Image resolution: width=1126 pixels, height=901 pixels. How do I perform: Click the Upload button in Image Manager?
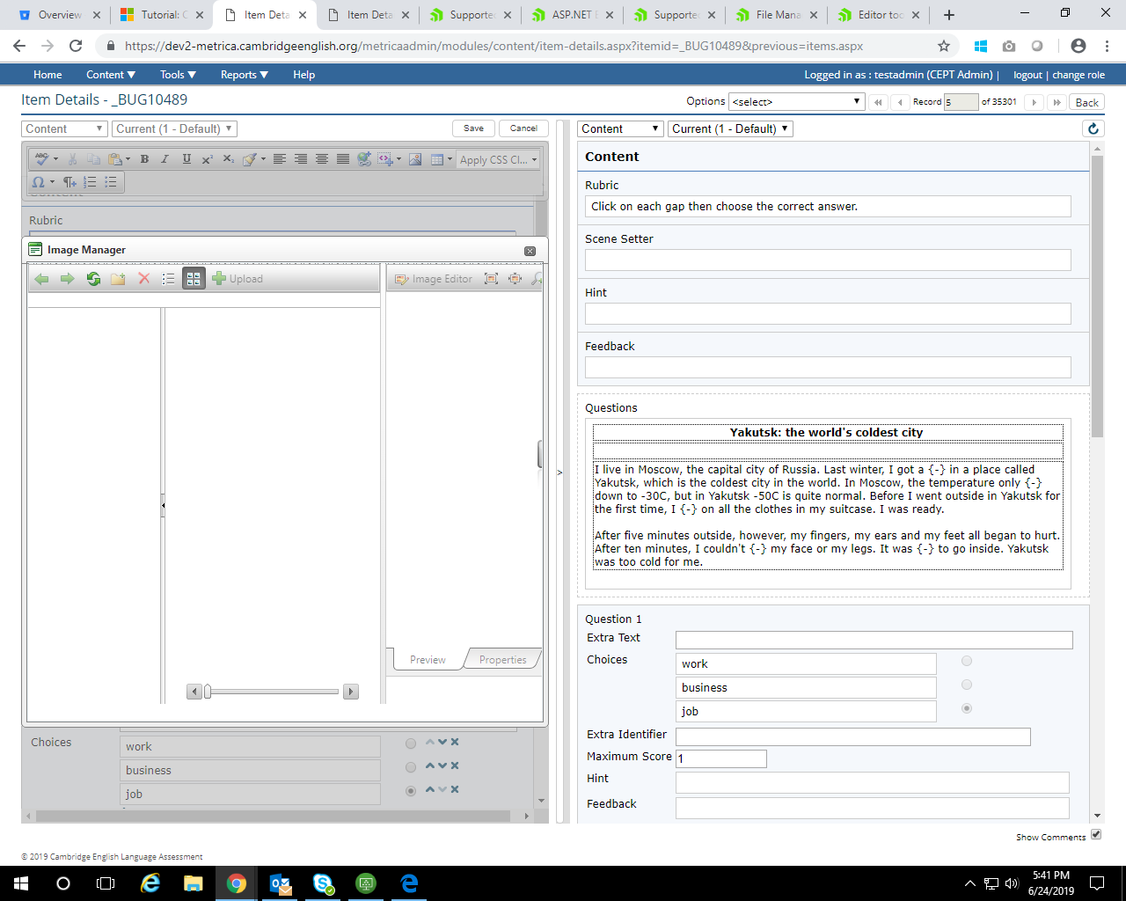238,279
